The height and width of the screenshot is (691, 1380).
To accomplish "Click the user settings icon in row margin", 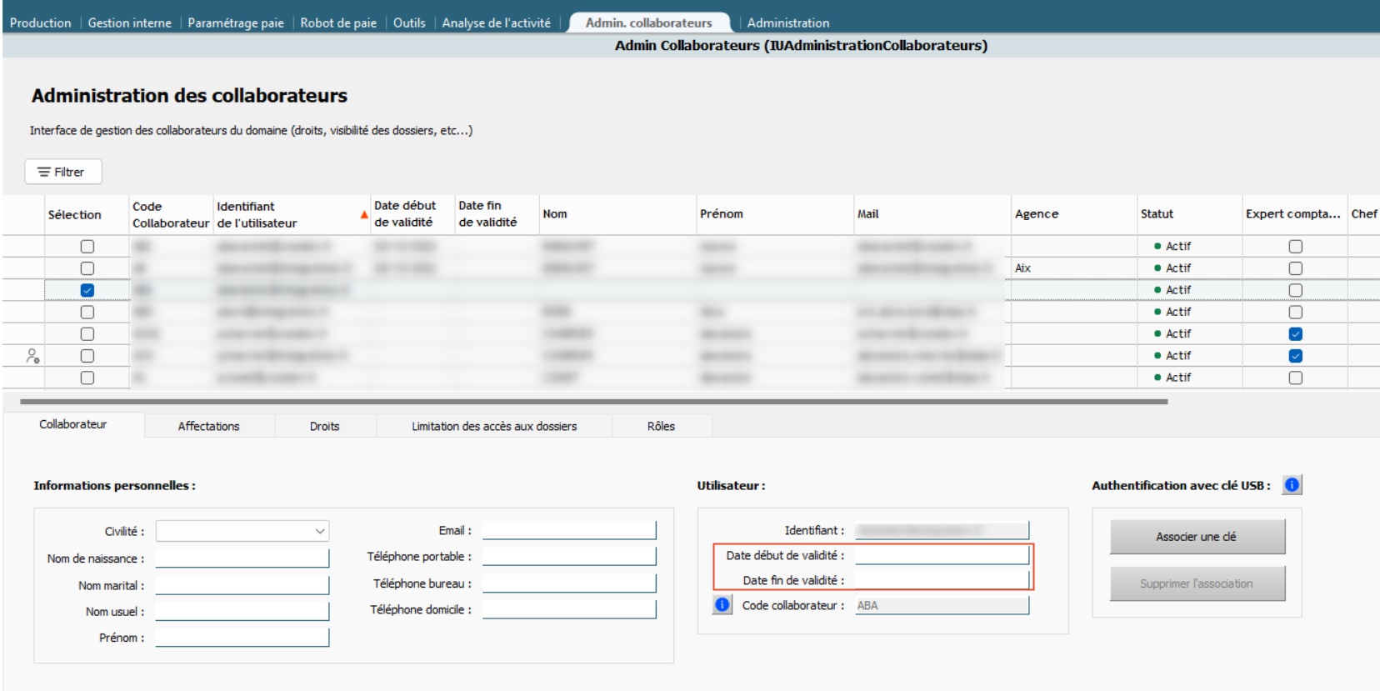I will point(32,356).
